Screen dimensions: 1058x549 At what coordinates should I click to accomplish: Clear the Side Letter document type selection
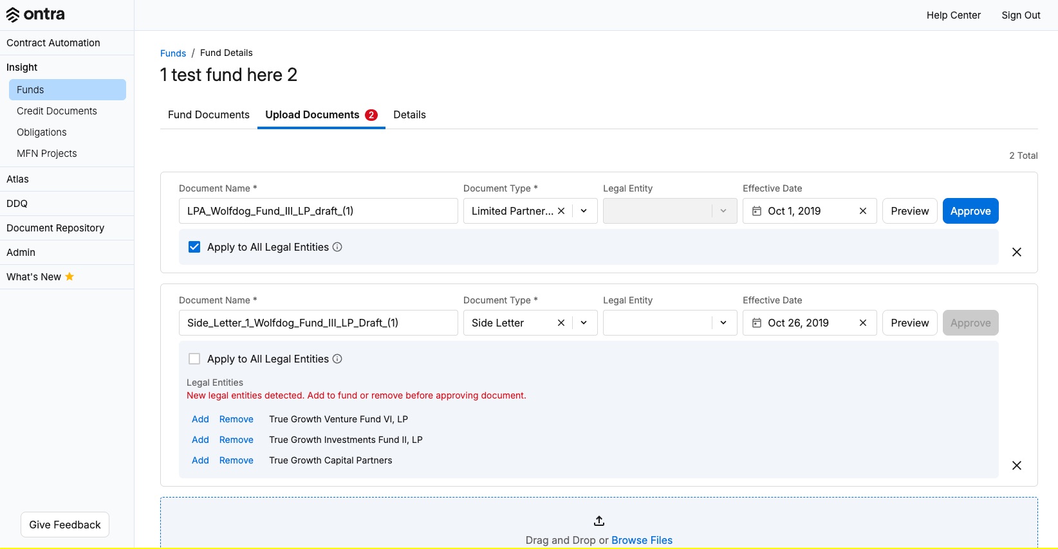tap(561, 323)
